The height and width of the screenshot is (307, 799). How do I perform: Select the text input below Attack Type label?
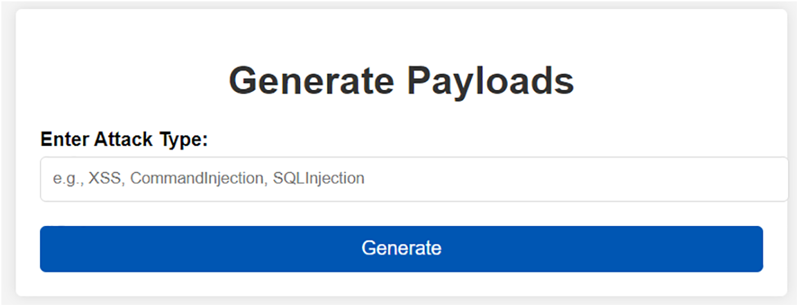click(x=414, y=179)
